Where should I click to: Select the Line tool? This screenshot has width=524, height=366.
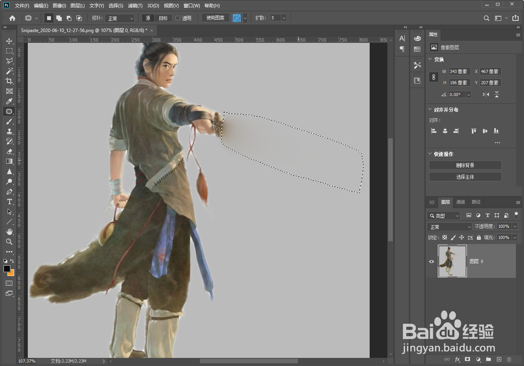point(9,222)
